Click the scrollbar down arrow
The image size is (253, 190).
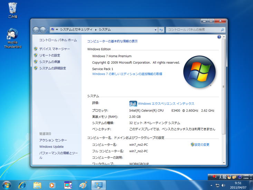(x=224, y=163)
